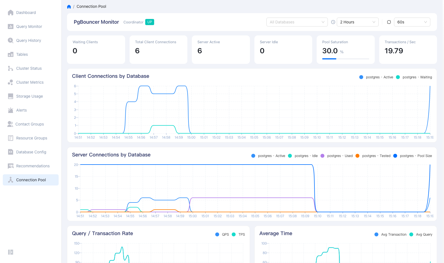Collapse the sidebar with the panel icon

[x=11, y=252]
